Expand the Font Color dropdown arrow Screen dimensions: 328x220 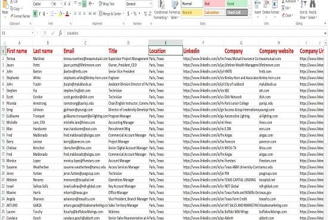click(x=70, y=14)
